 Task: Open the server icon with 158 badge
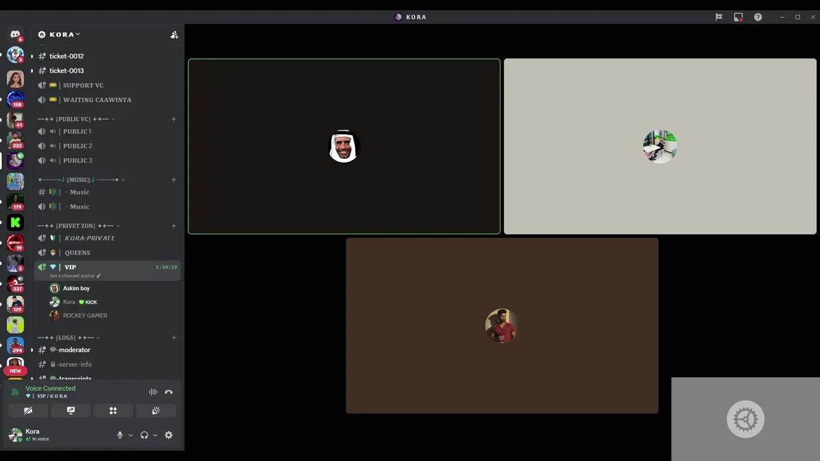tap(15, 99)
